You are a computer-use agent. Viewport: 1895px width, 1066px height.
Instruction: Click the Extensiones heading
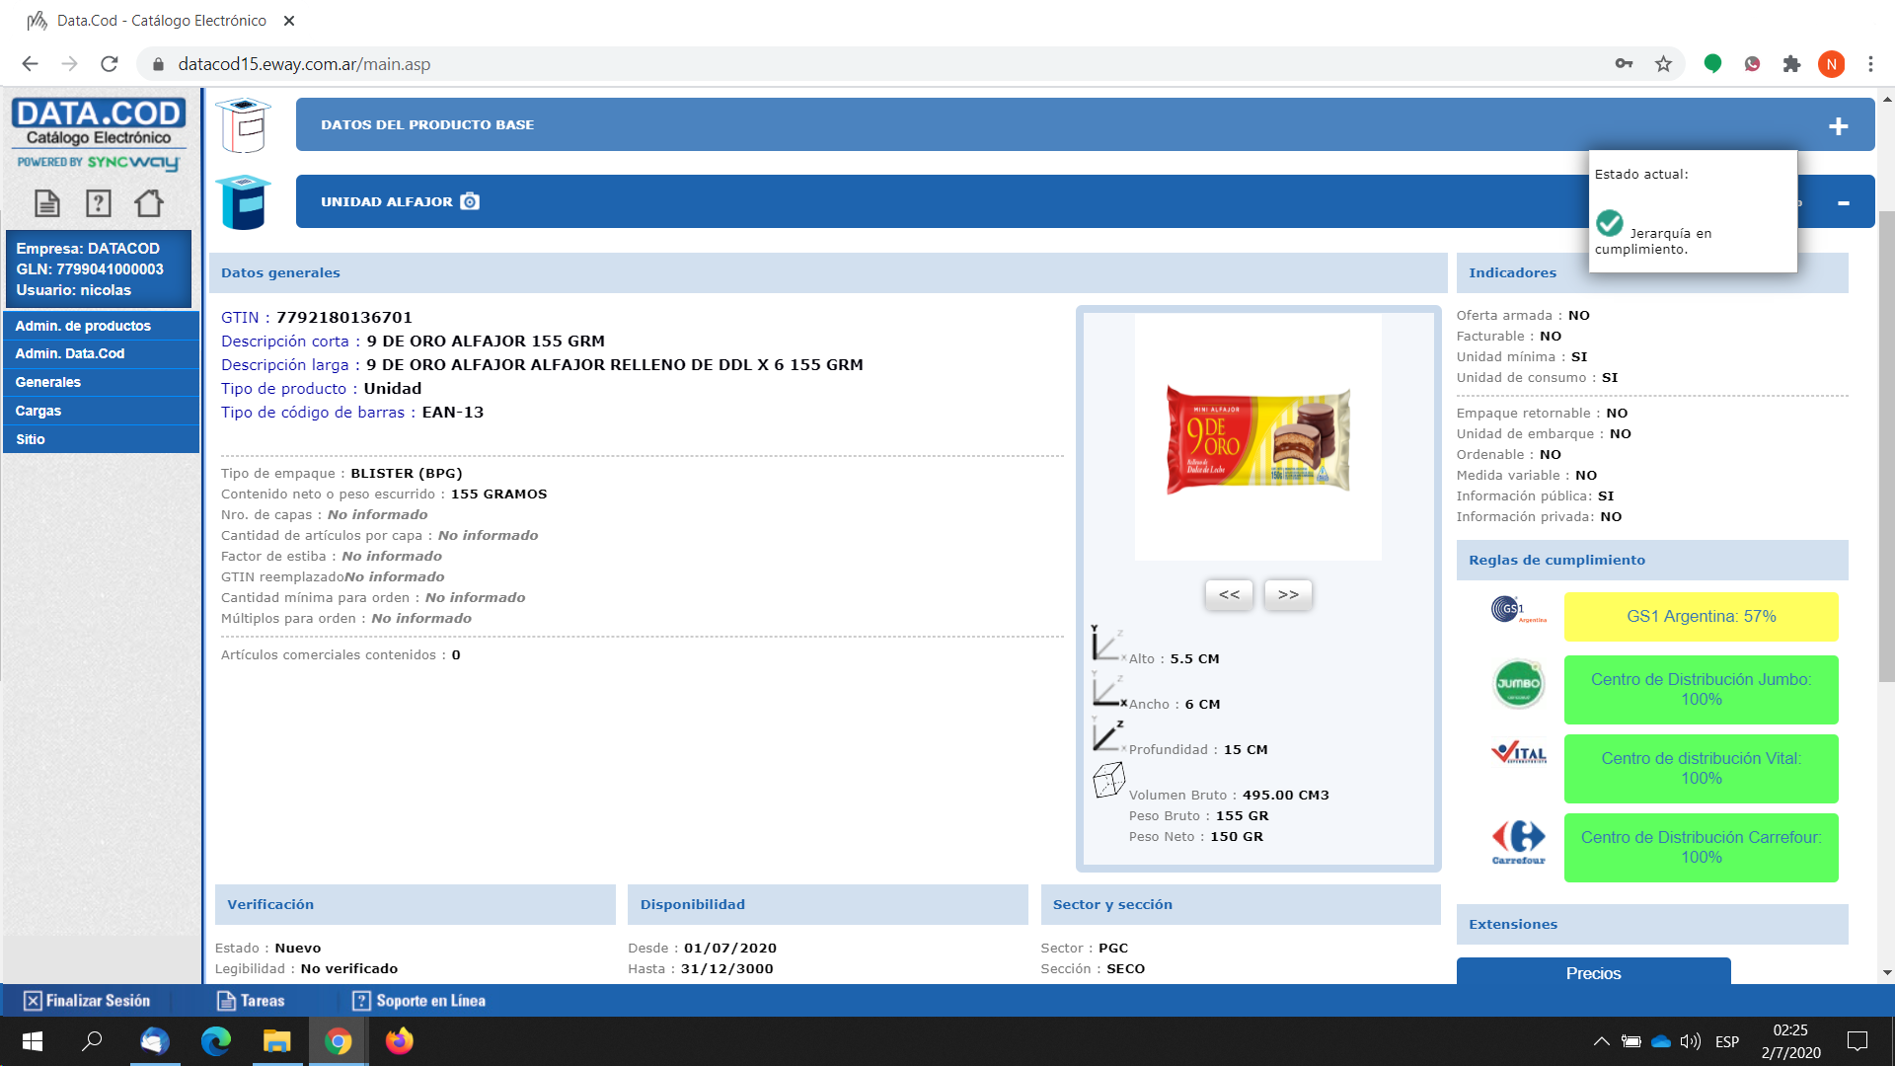coord(1513,924)
